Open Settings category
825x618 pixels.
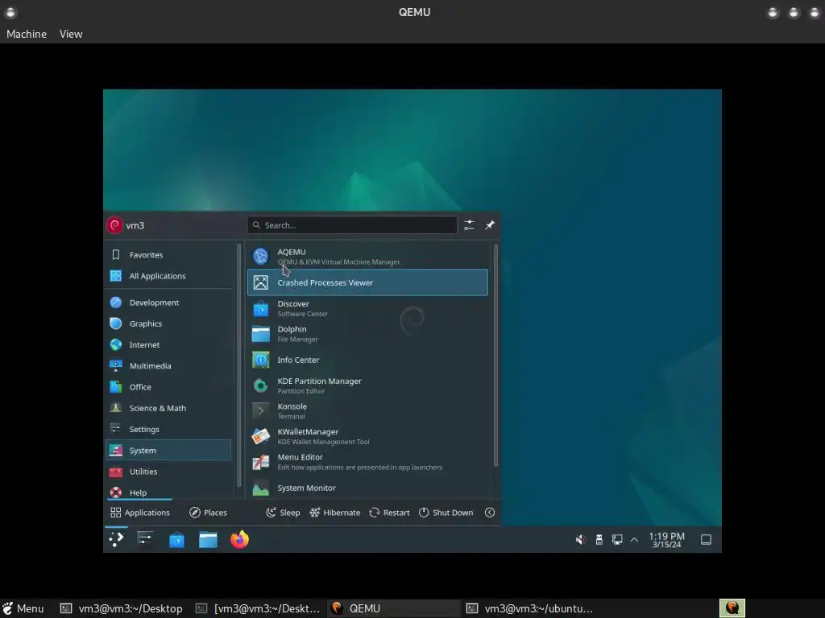(168, 430)
